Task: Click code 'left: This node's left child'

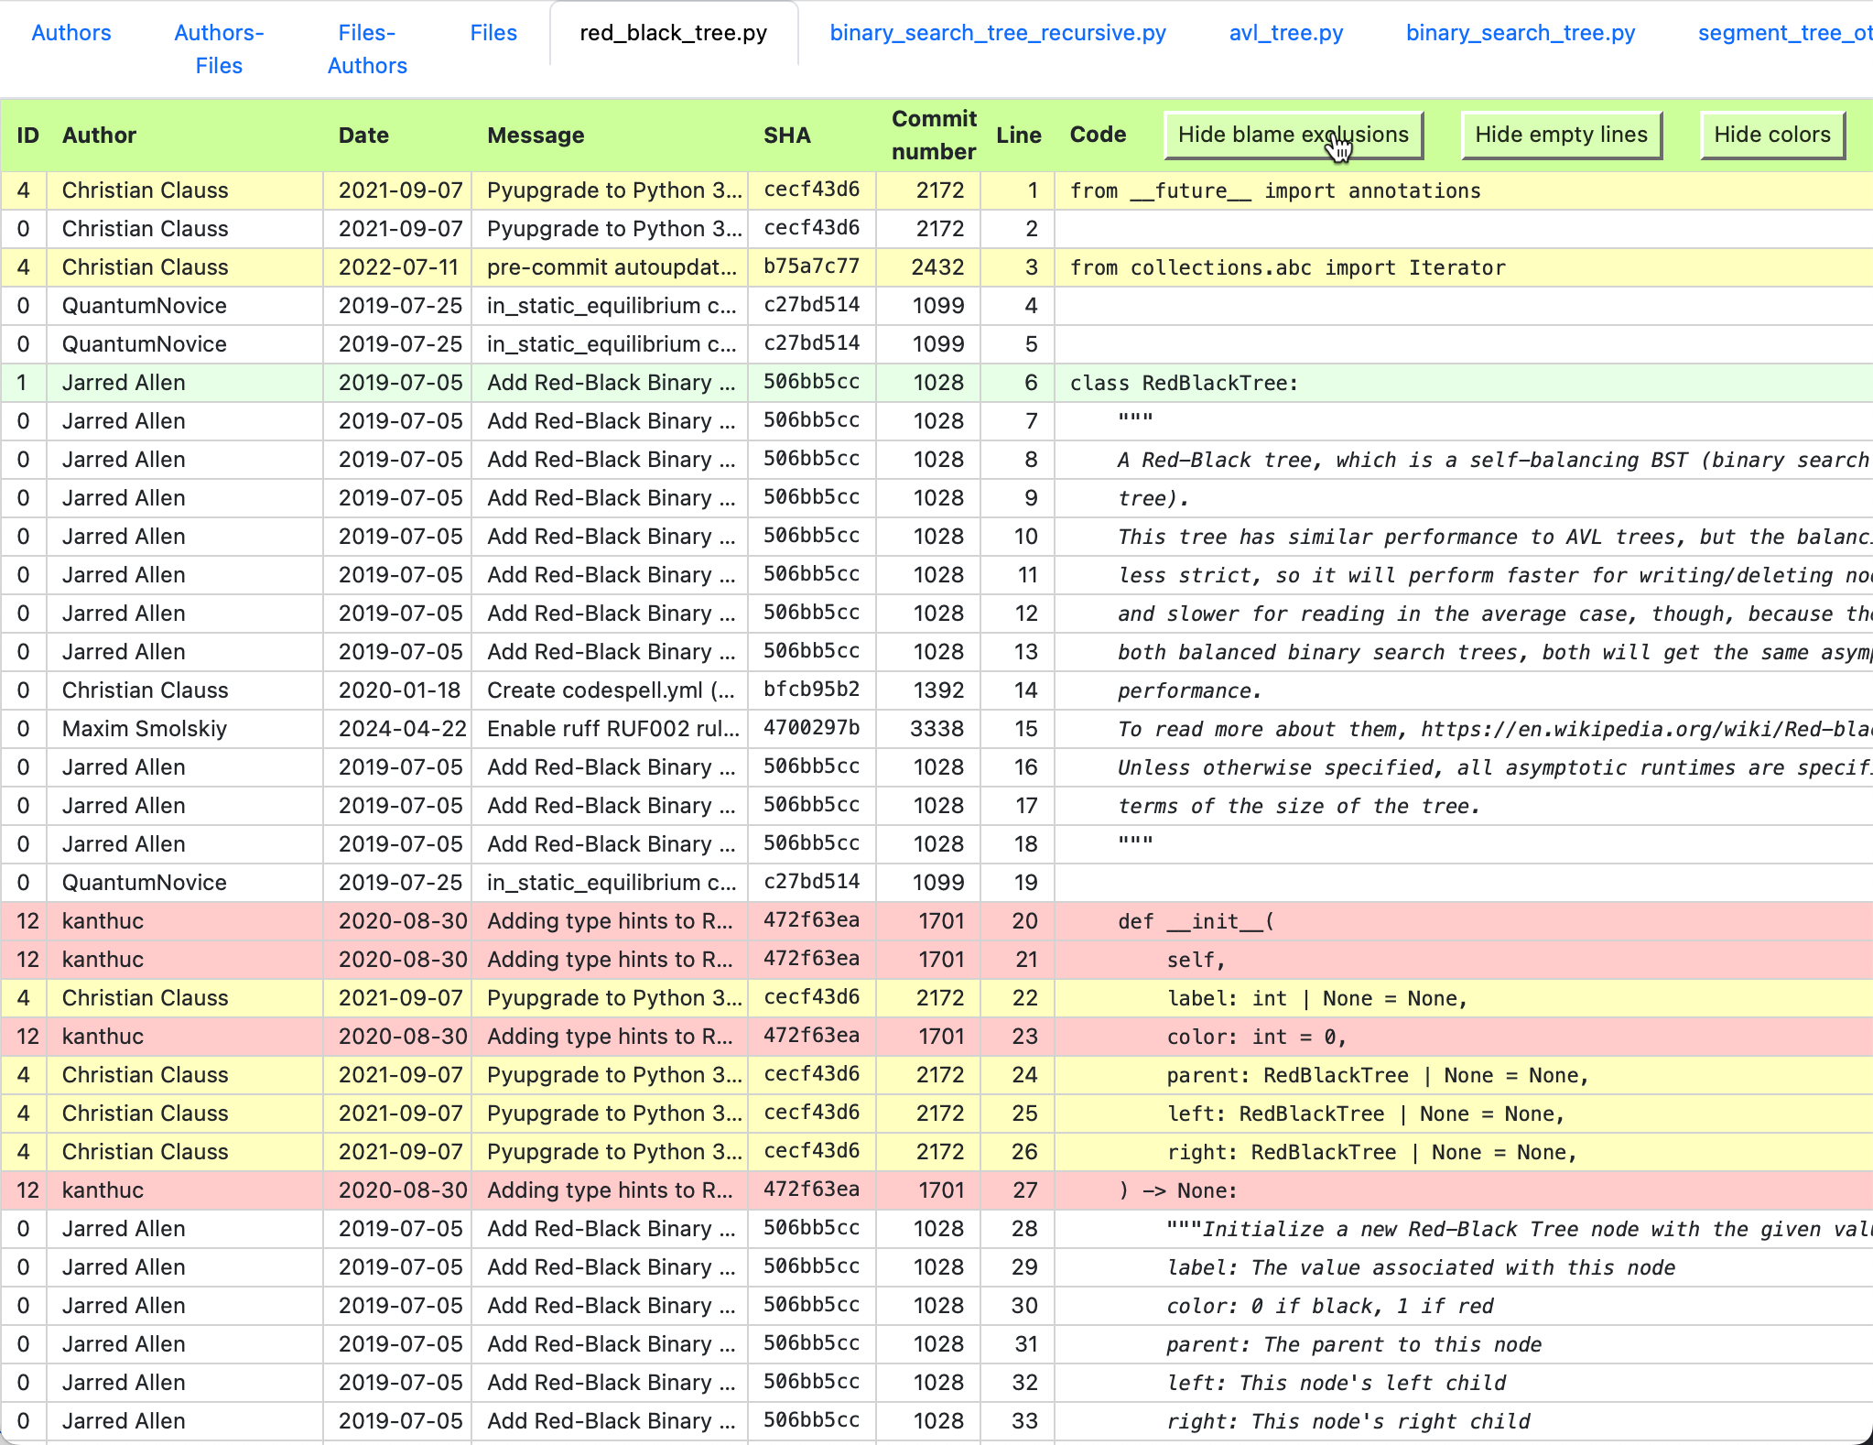Action: 1336,1383
